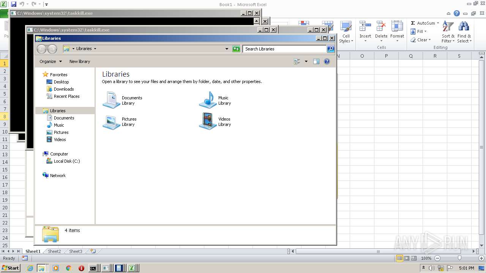This screenshot has width=486, height=273.
Task: Open the Documents library icon
Action: 112,100
